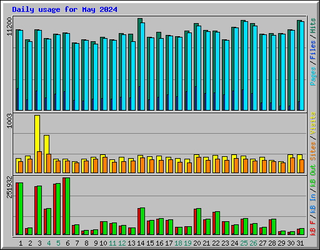320x250 pixels.
Task: Click the 'Hits' legend label
Action: [x=312, y=26]
